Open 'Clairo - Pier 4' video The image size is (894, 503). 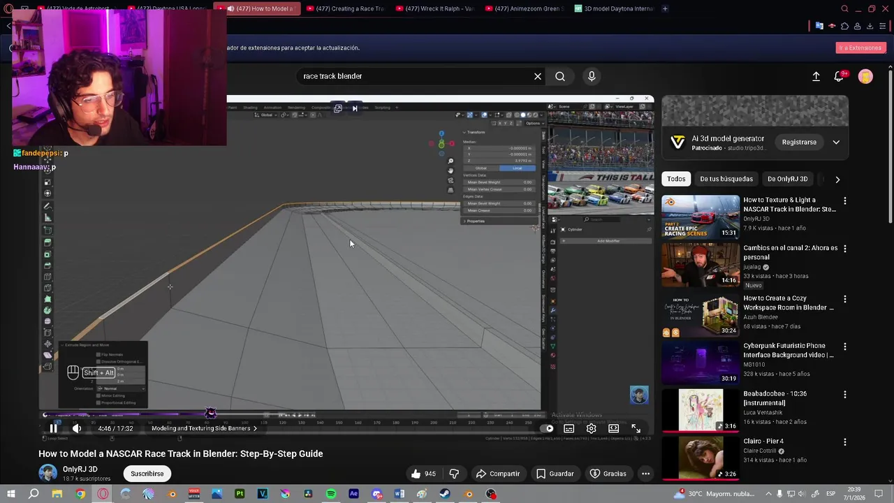click(x=701, y=458)
